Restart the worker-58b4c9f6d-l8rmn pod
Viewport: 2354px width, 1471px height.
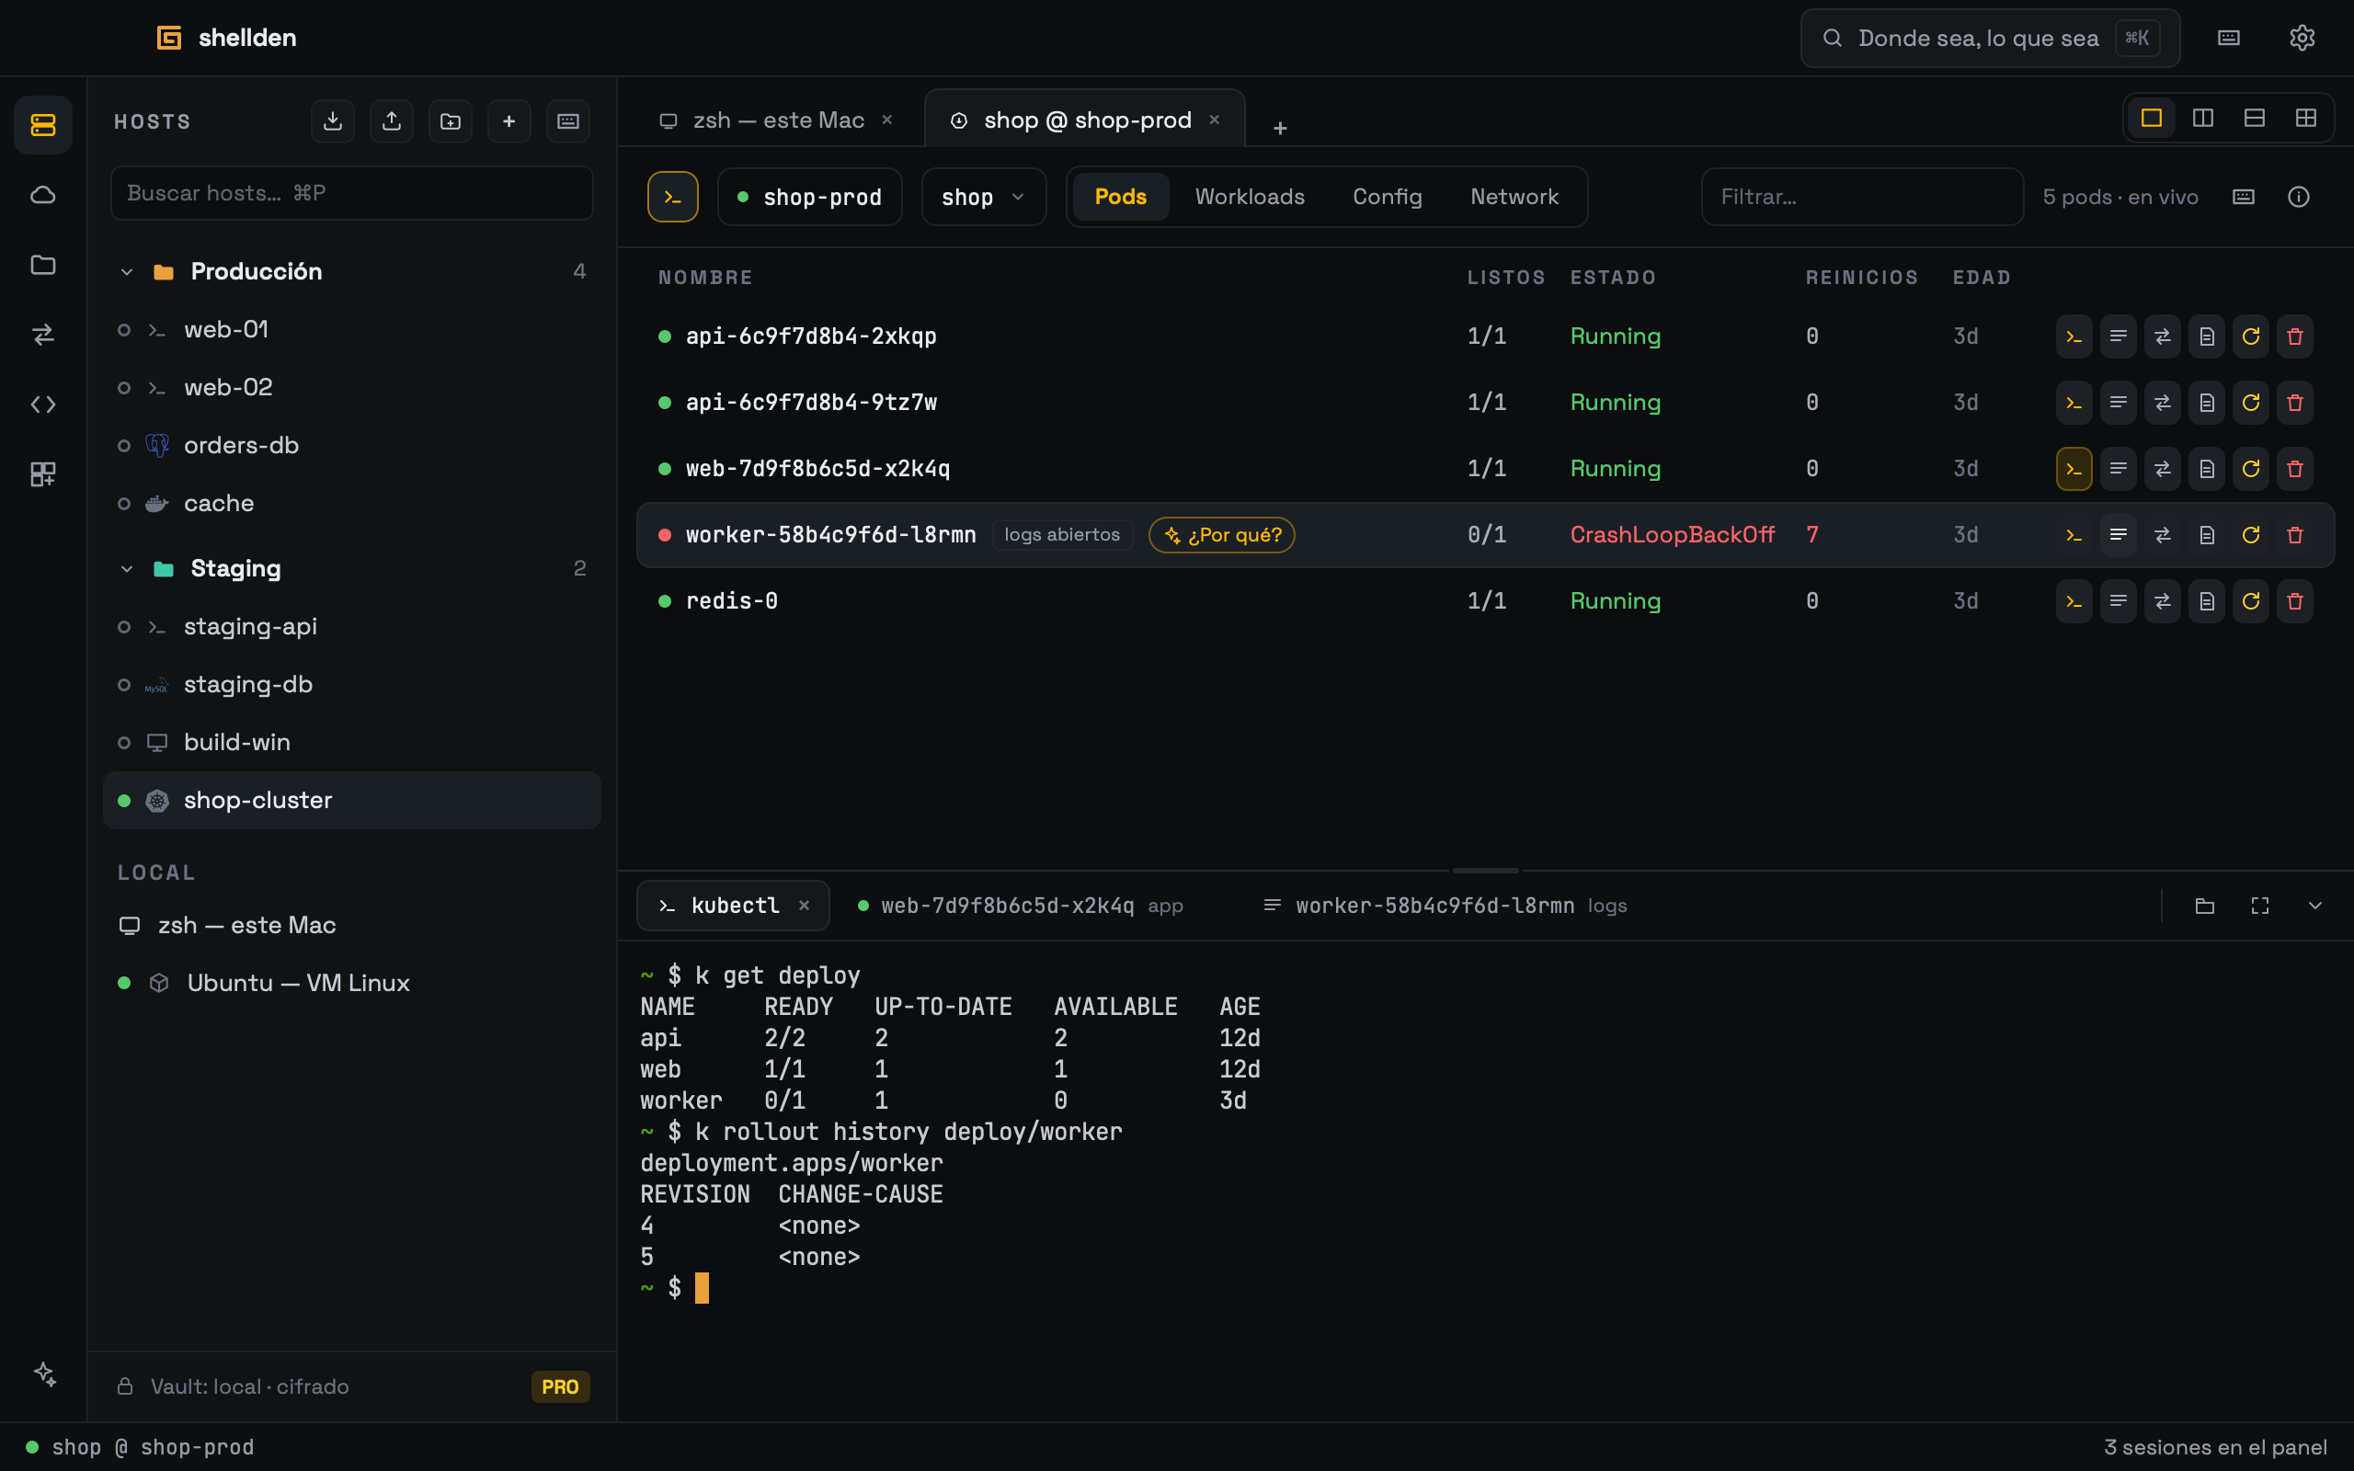(x=2251, y=535)
